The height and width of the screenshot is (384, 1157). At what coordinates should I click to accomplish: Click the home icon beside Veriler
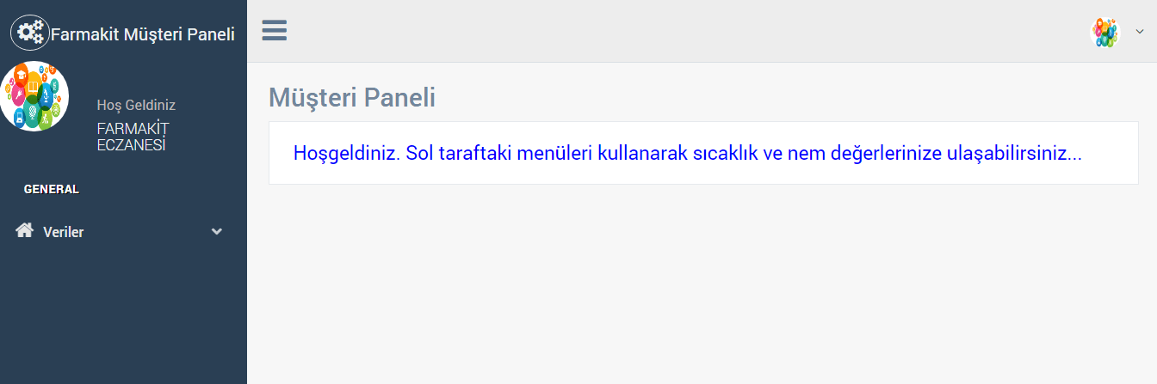(25, 230)
